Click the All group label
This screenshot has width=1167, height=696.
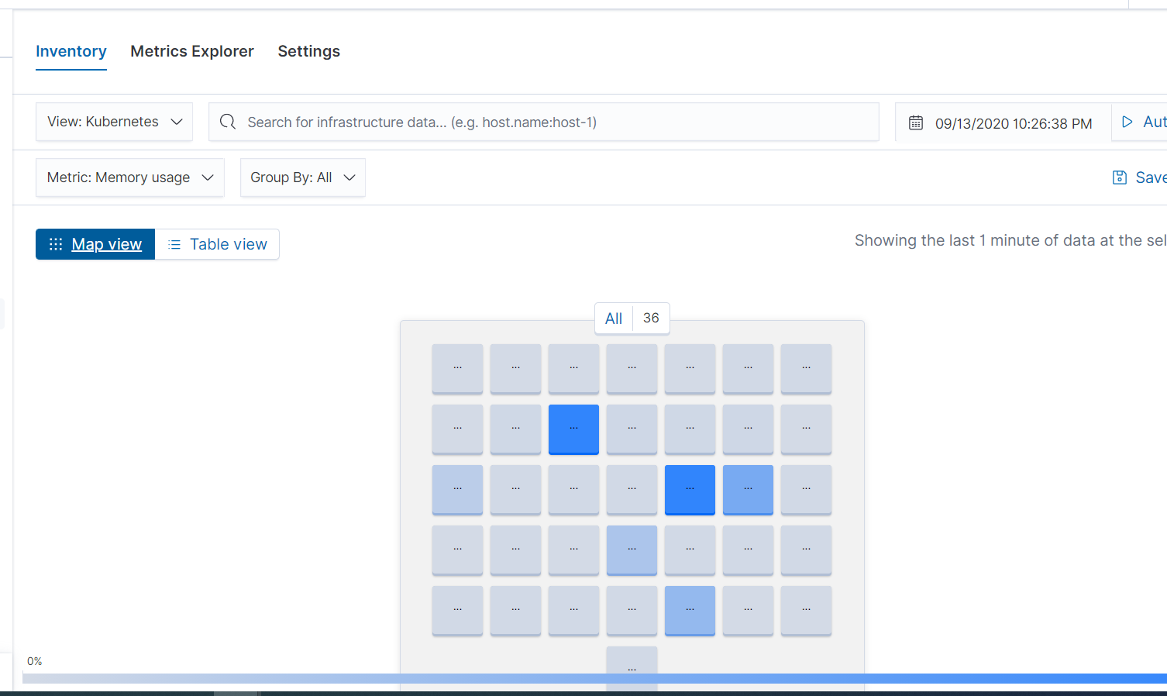tap(614, 319)
